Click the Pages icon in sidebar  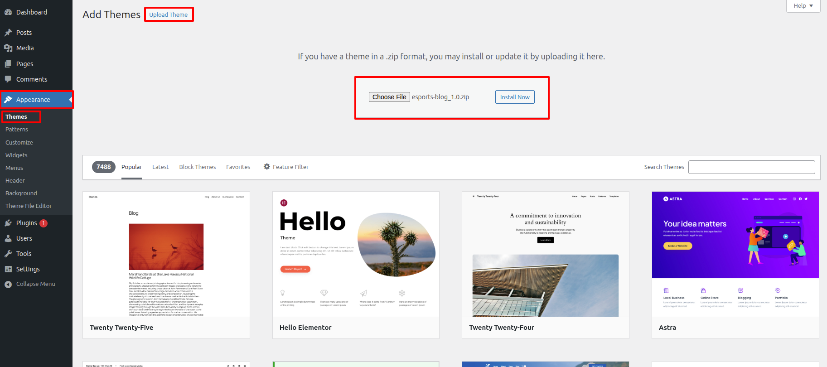point(8,64)
